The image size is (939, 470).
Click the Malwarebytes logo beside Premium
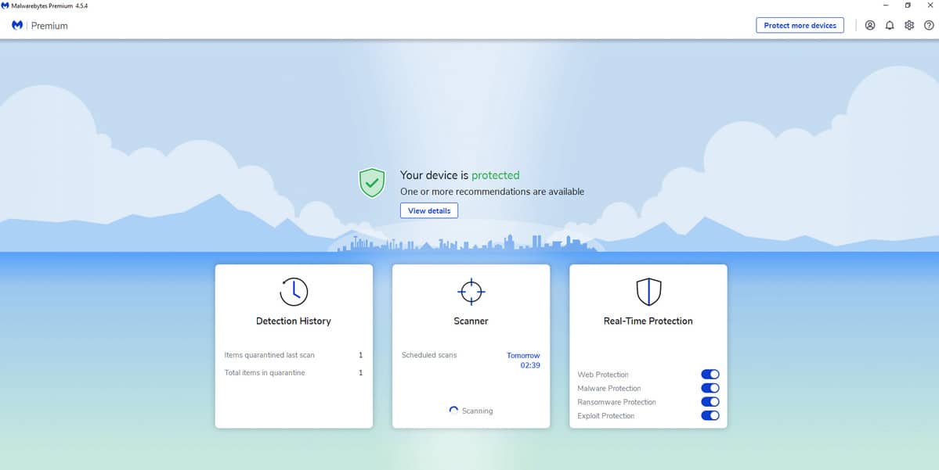17,25
